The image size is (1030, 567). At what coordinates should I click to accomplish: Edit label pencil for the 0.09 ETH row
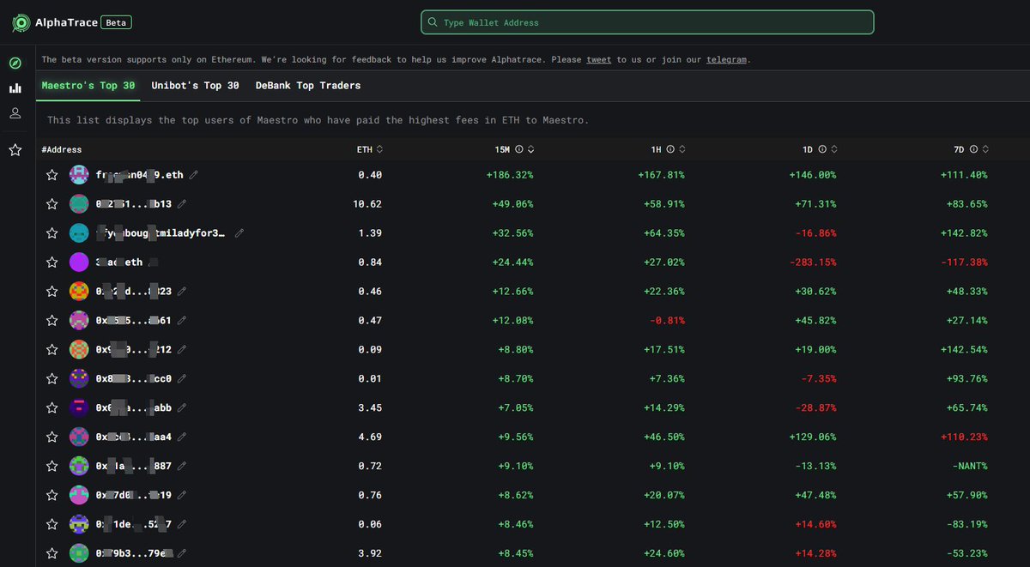(x=182, y=350)
